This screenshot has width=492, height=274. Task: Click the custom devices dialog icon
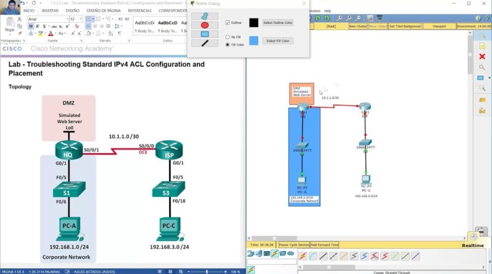click(379, 18)
